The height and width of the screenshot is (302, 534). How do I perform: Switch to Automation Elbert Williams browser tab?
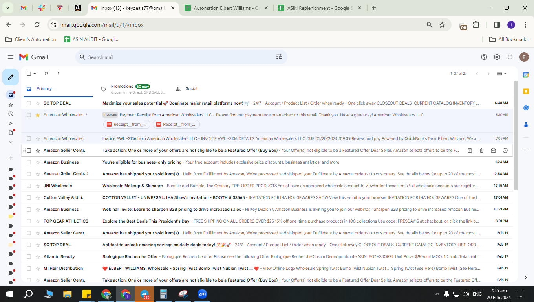(227, 8)
